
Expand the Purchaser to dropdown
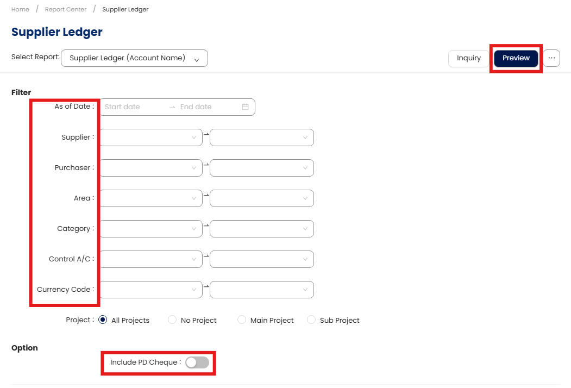tap(261, 168)
